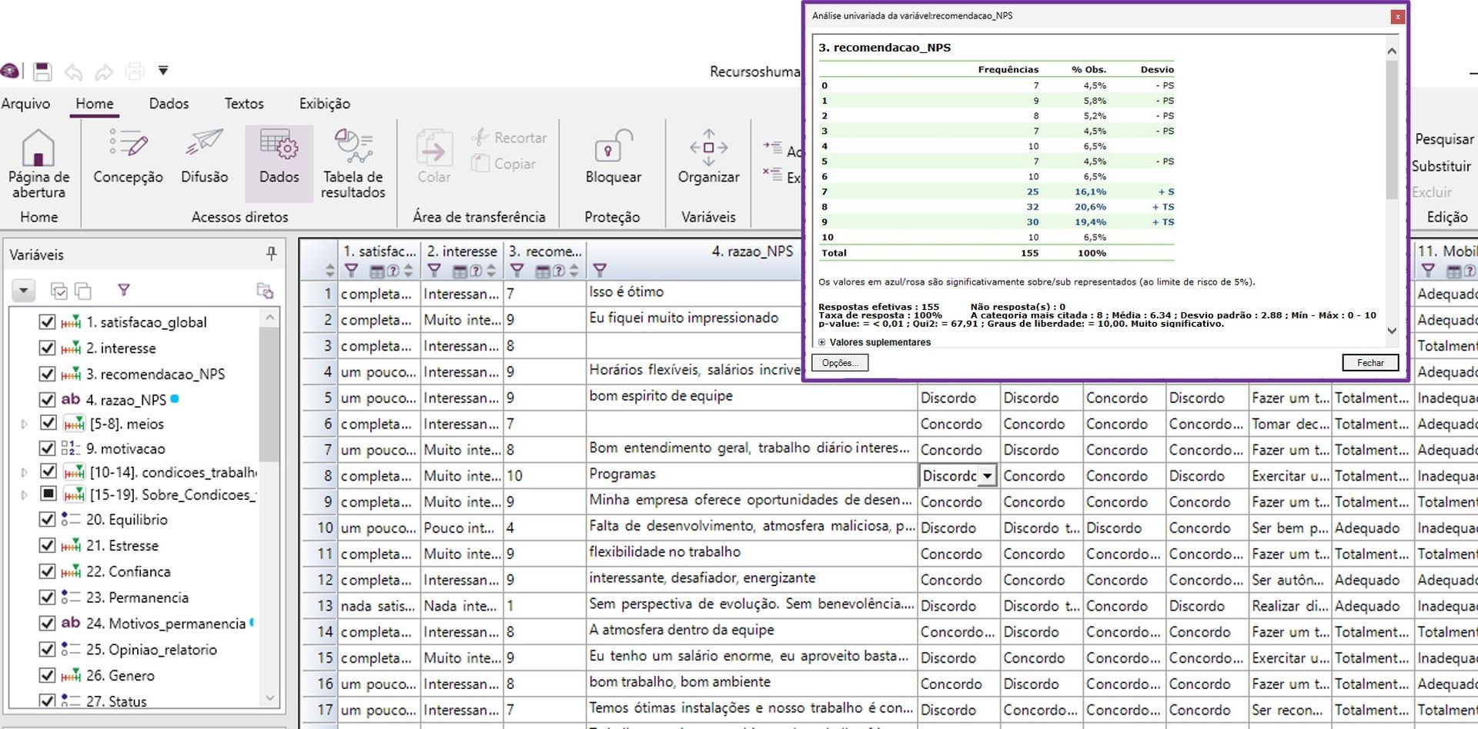The height and width of the screenshot is (729, 1478).
Task: Expand the [15-19]. Sobre_Condicoes group
Action: tap(24, 494)
